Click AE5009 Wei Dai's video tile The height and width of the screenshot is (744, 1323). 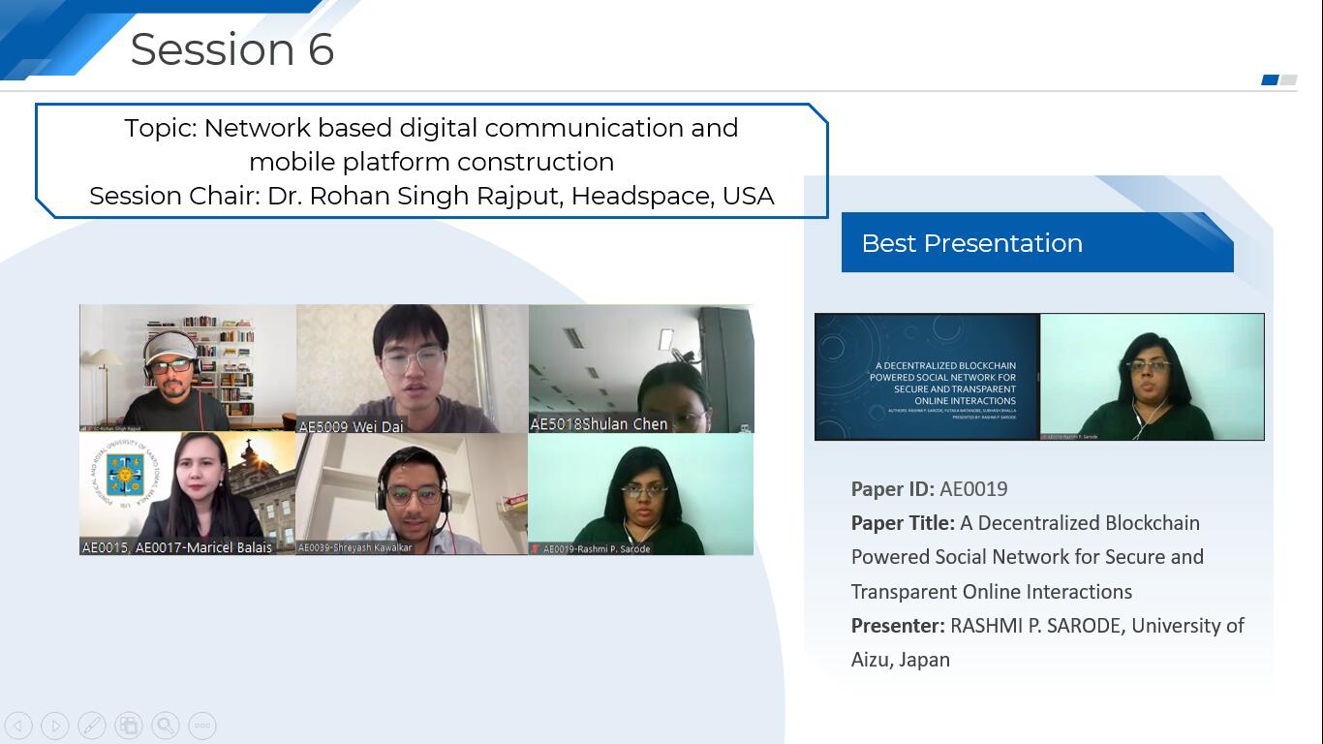(413, 368)
